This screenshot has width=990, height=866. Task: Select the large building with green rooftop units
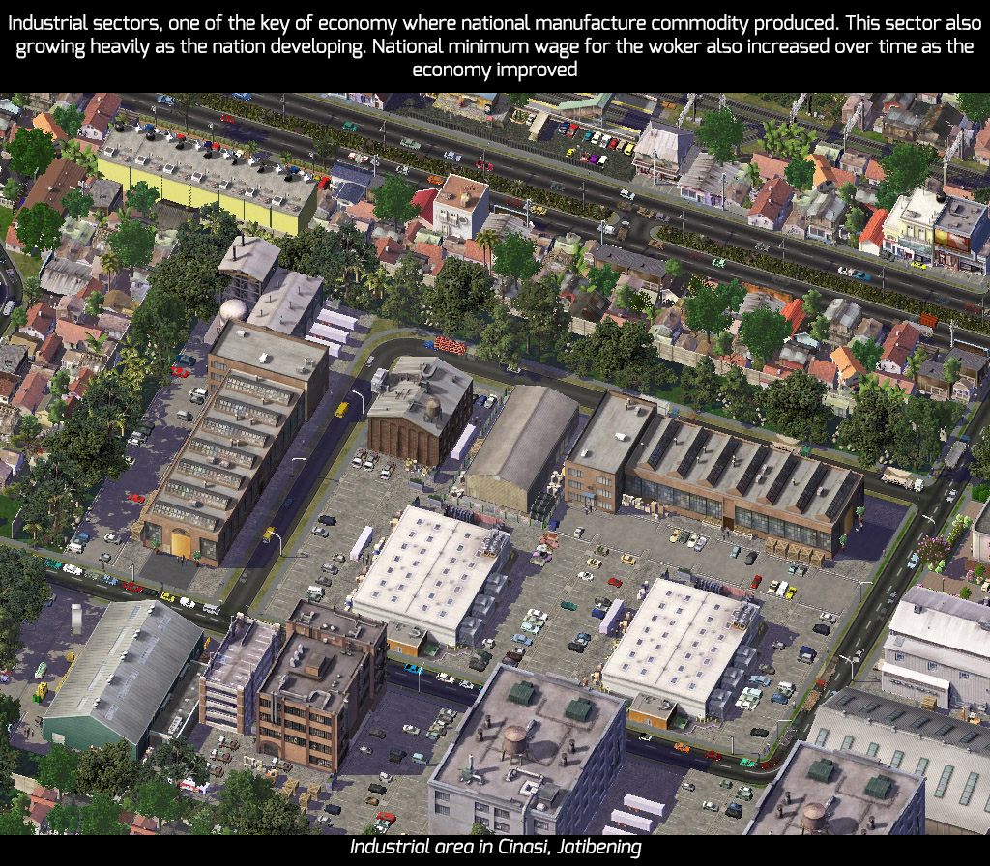(x=527, y=748)
